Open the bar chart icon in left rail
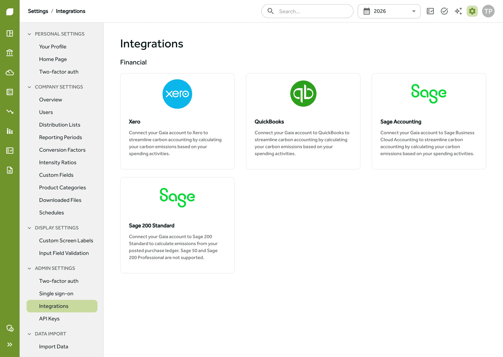The width and height of the screenshot is (503, 357). tap(10, 131)
